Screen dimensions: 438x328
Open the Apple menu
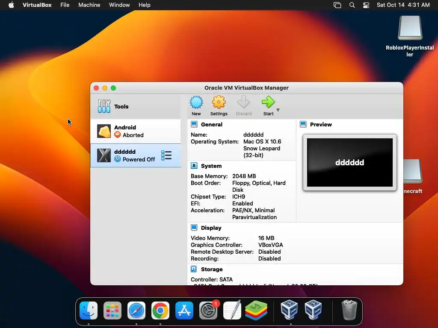[11, 5]
